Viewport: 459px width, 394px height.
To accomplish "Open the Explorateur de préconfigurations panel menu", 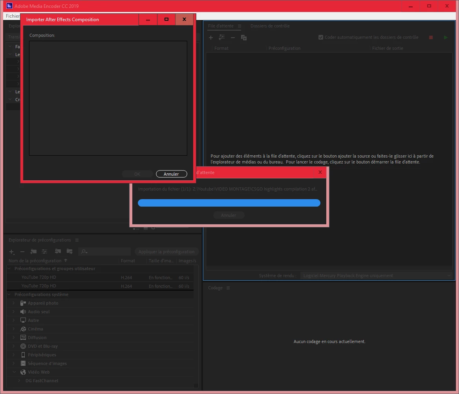I will tap(77, 240).
